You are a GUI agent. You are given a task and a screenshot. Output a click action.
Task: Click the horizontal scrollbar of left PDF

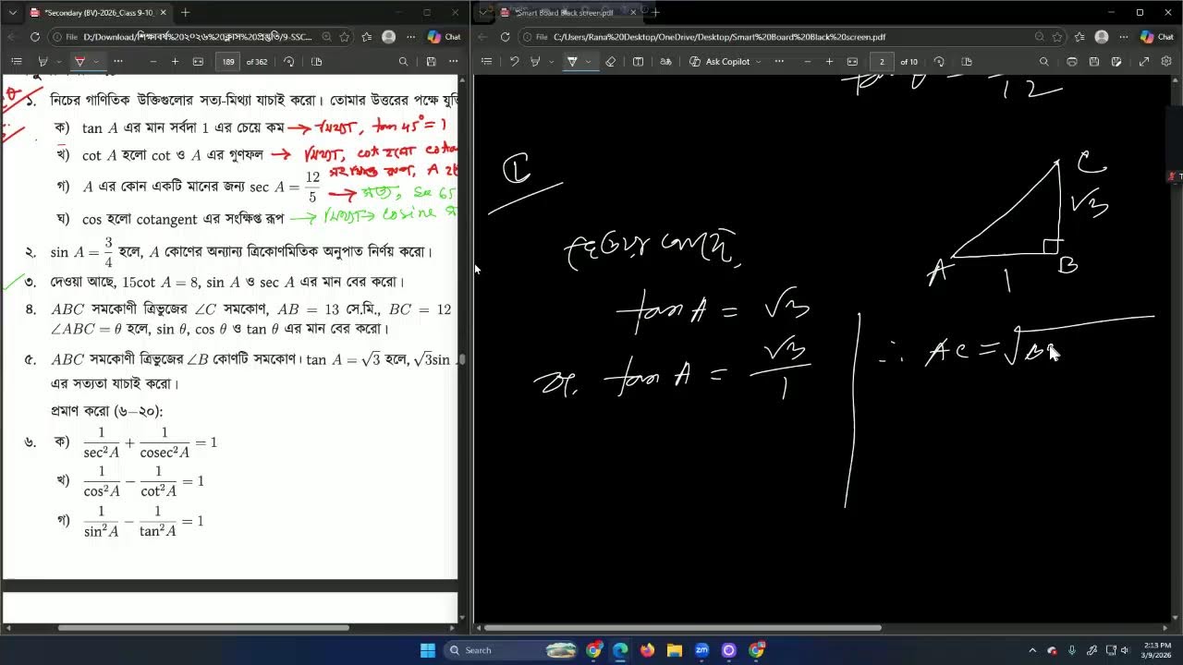click(x=203, y=628)
